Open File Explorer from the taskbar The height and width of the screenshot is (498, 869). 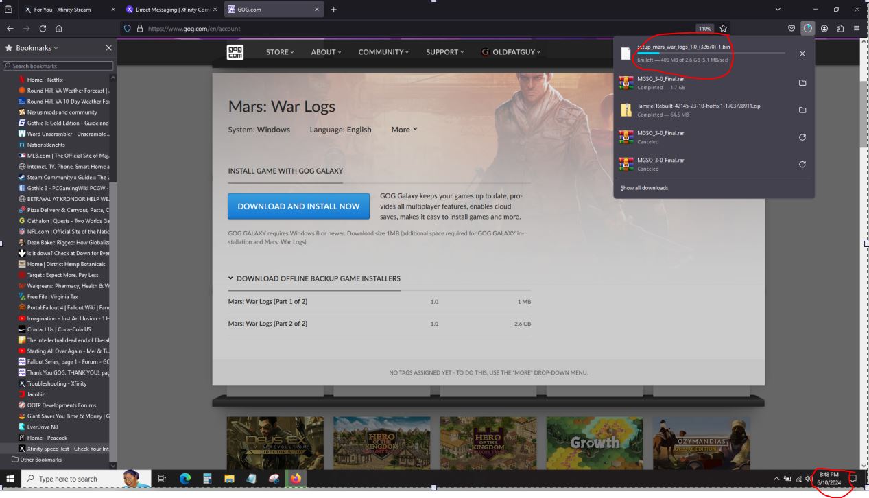[x=230, y=479]
